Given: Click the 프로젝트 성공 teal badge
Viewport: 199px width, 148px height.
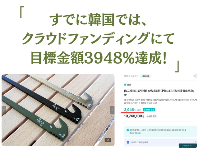Looking at the screenshot, I should (x=149, y=110).
